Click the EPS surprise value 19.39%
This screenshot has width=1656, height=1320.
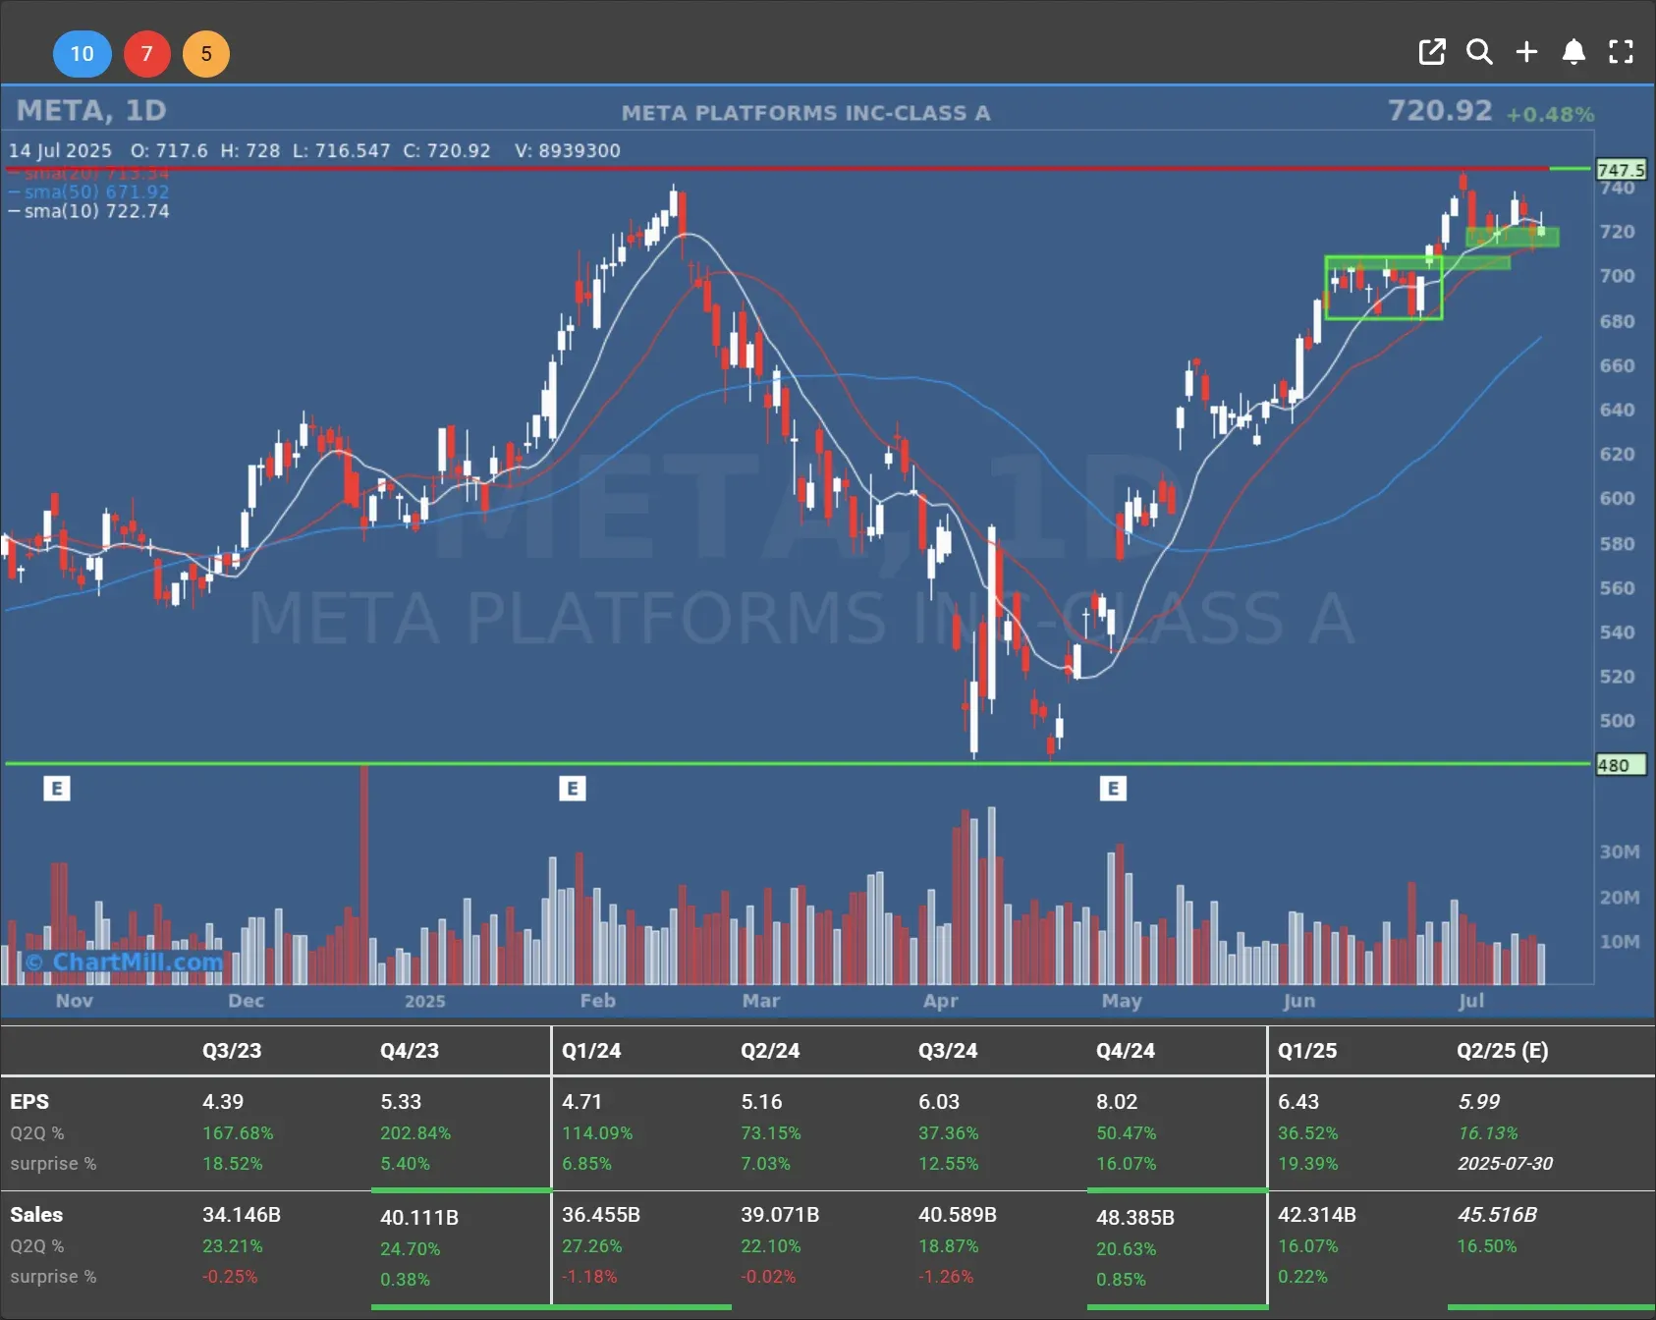point(1307,1164)
